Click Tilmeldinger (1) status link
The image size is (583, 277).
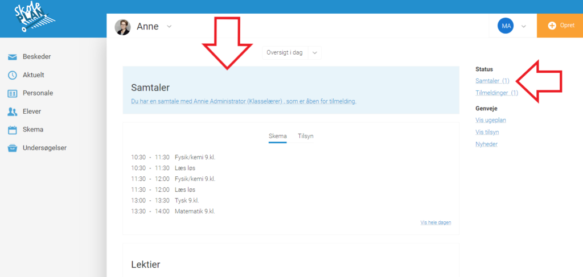(496, 93)
